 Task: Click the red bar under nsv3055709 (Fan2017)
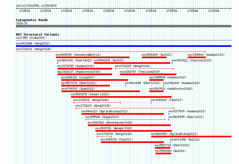132,142
